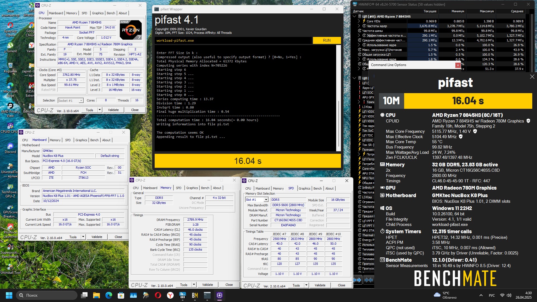Click the yellow 16.04 s result bar in pifast Wrapper
Image resolution: width=537 pixels, height=302 pixels.
pyautogui.click(x=248, y=161)
